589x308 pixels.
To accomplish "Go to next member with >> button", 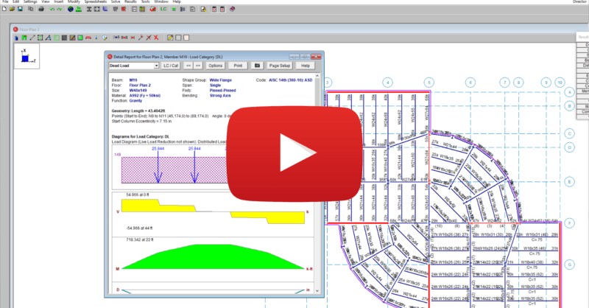I will coord(198,66).
